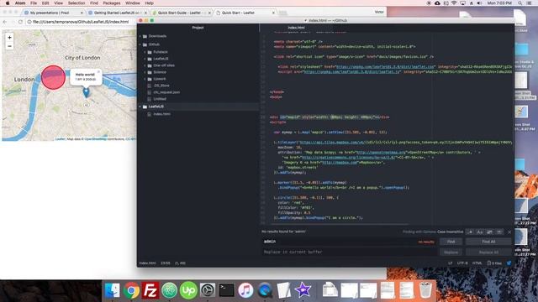538x302 pixels.
Task: Expand the Upwork folder in tree
Action: (145, 79)
